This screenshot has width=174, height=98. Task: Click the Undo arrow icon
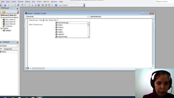click(22, 5)
